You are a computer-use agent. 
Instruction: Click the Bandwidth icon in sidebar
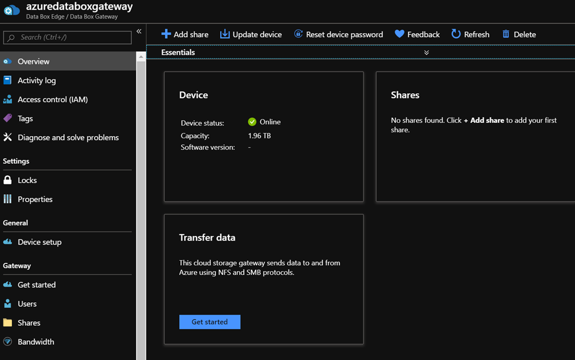click(8, 341)
